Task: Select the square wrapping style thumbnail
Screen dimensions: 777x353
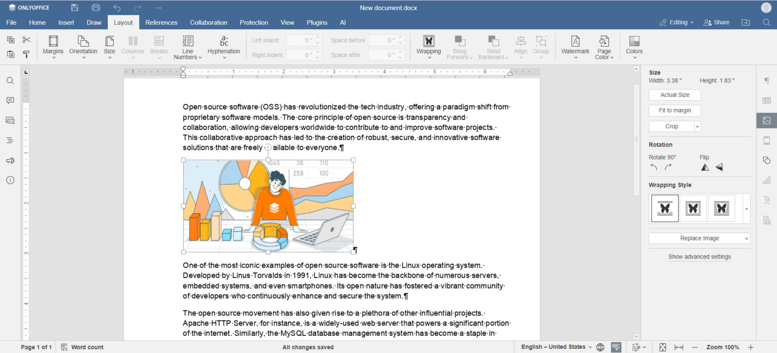Action: 693,208
